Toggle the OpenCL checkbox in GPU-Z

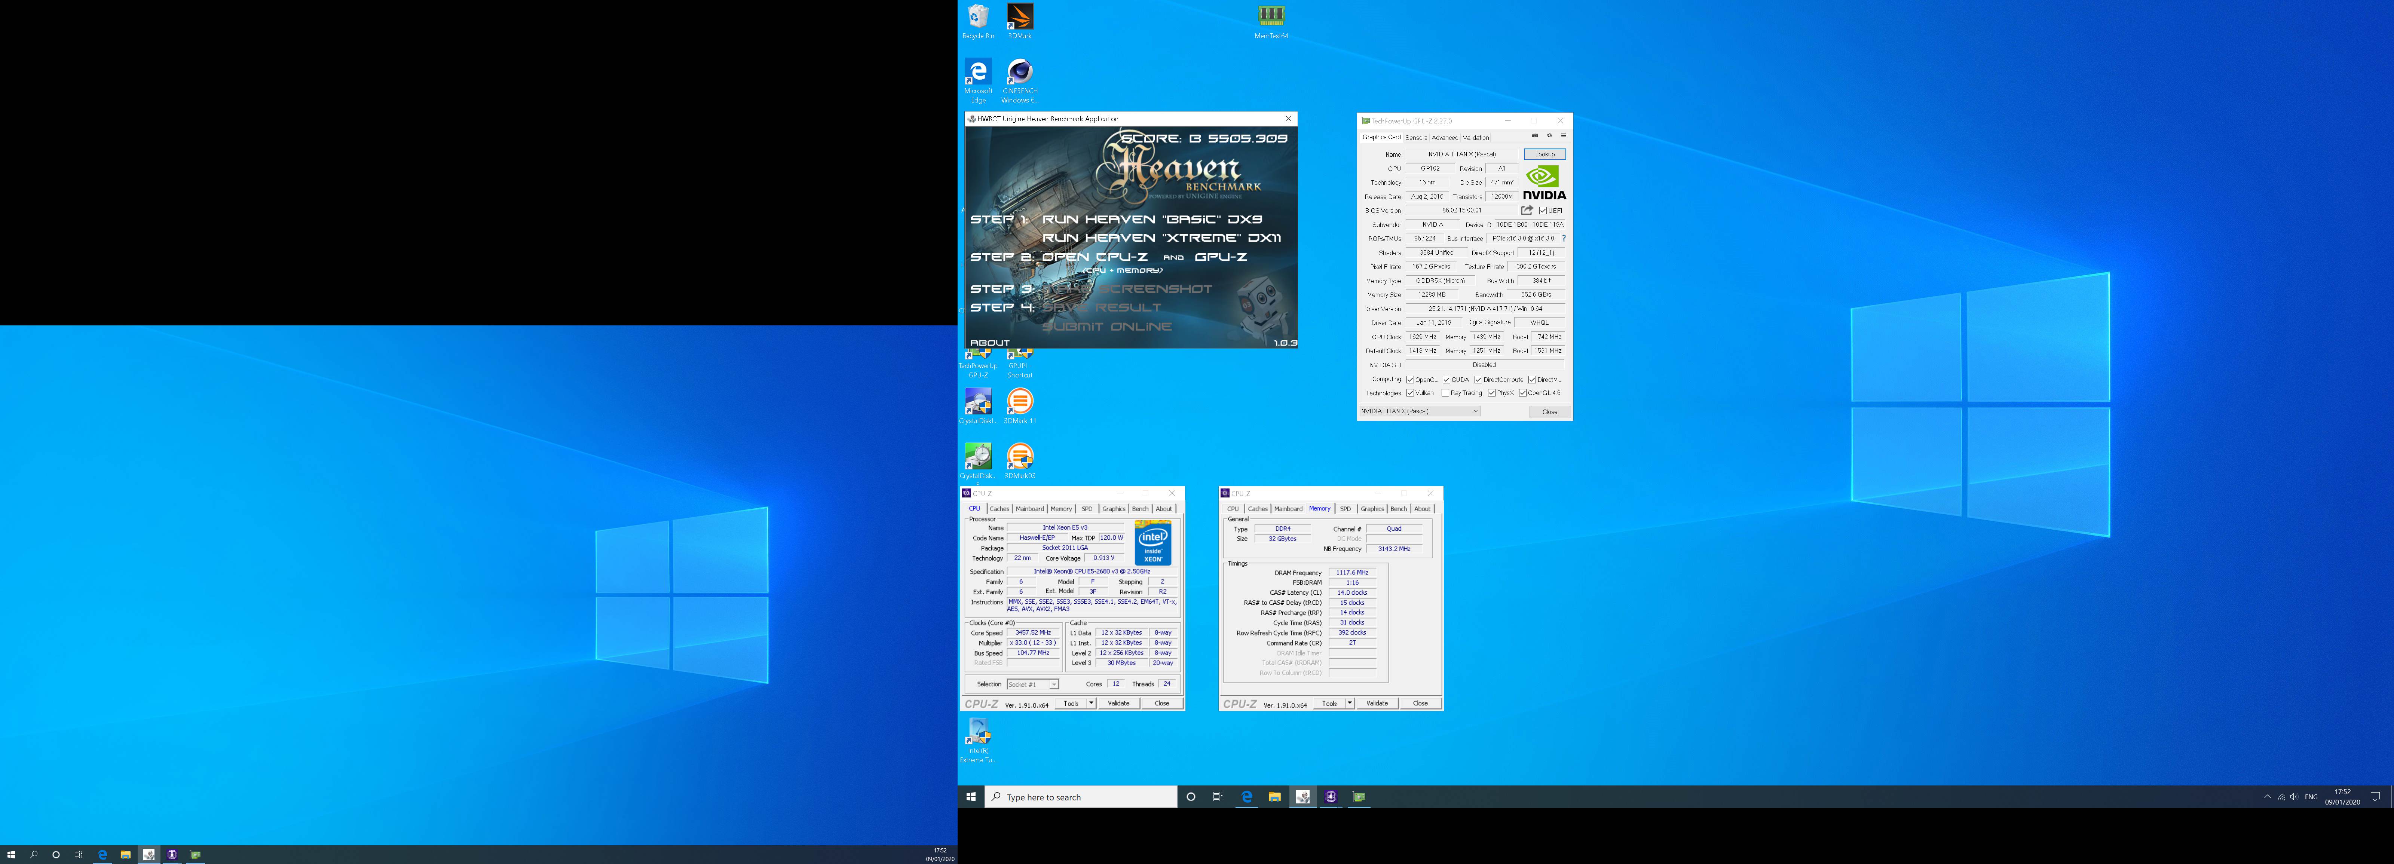[x=1410, y=380]
